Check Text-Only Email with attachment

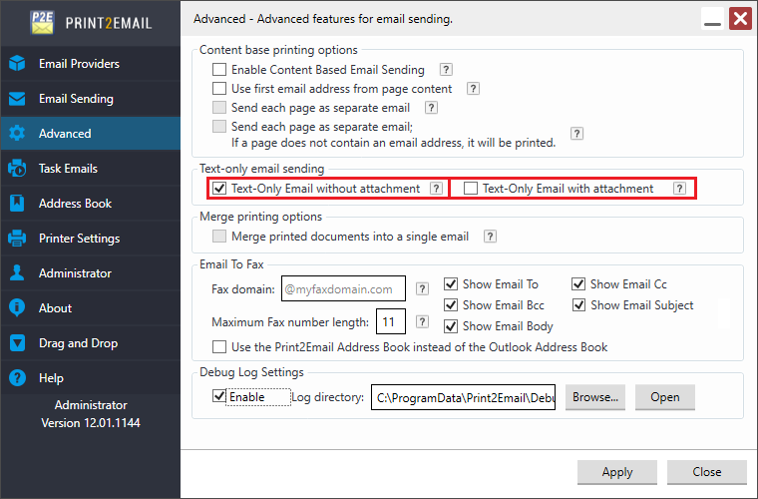pyautogui.click(x=471, y=188)
